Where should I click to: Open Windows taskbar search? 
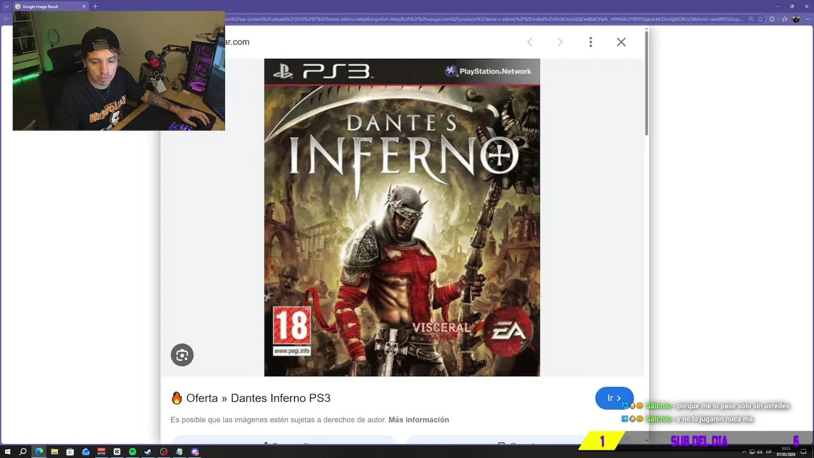[x=23, y=452]
